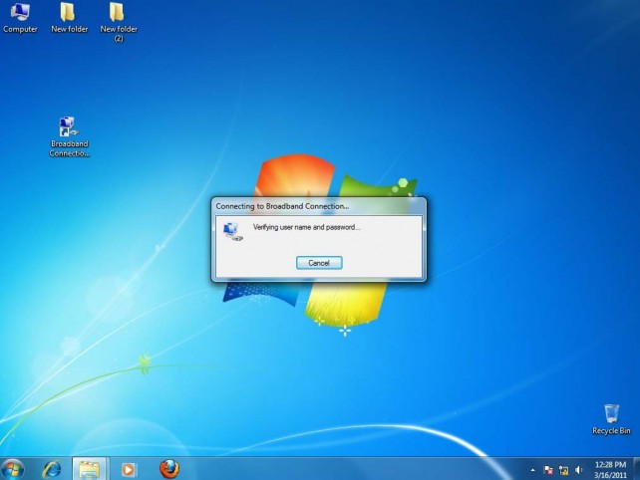
Task: Cancel the Broadband Connection dialog
Action: [319, 263]
